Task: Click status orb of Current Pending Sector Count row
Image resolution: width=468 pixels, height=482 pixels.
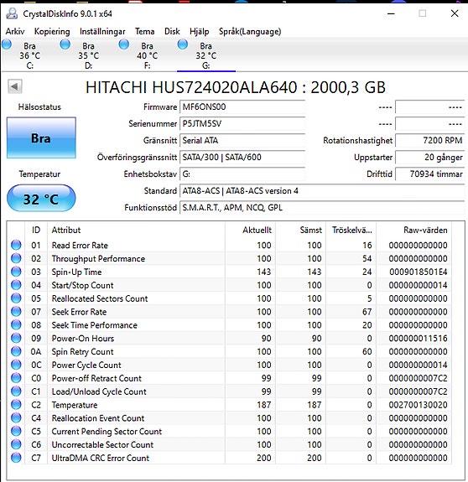Action: [x=16, y=431]
